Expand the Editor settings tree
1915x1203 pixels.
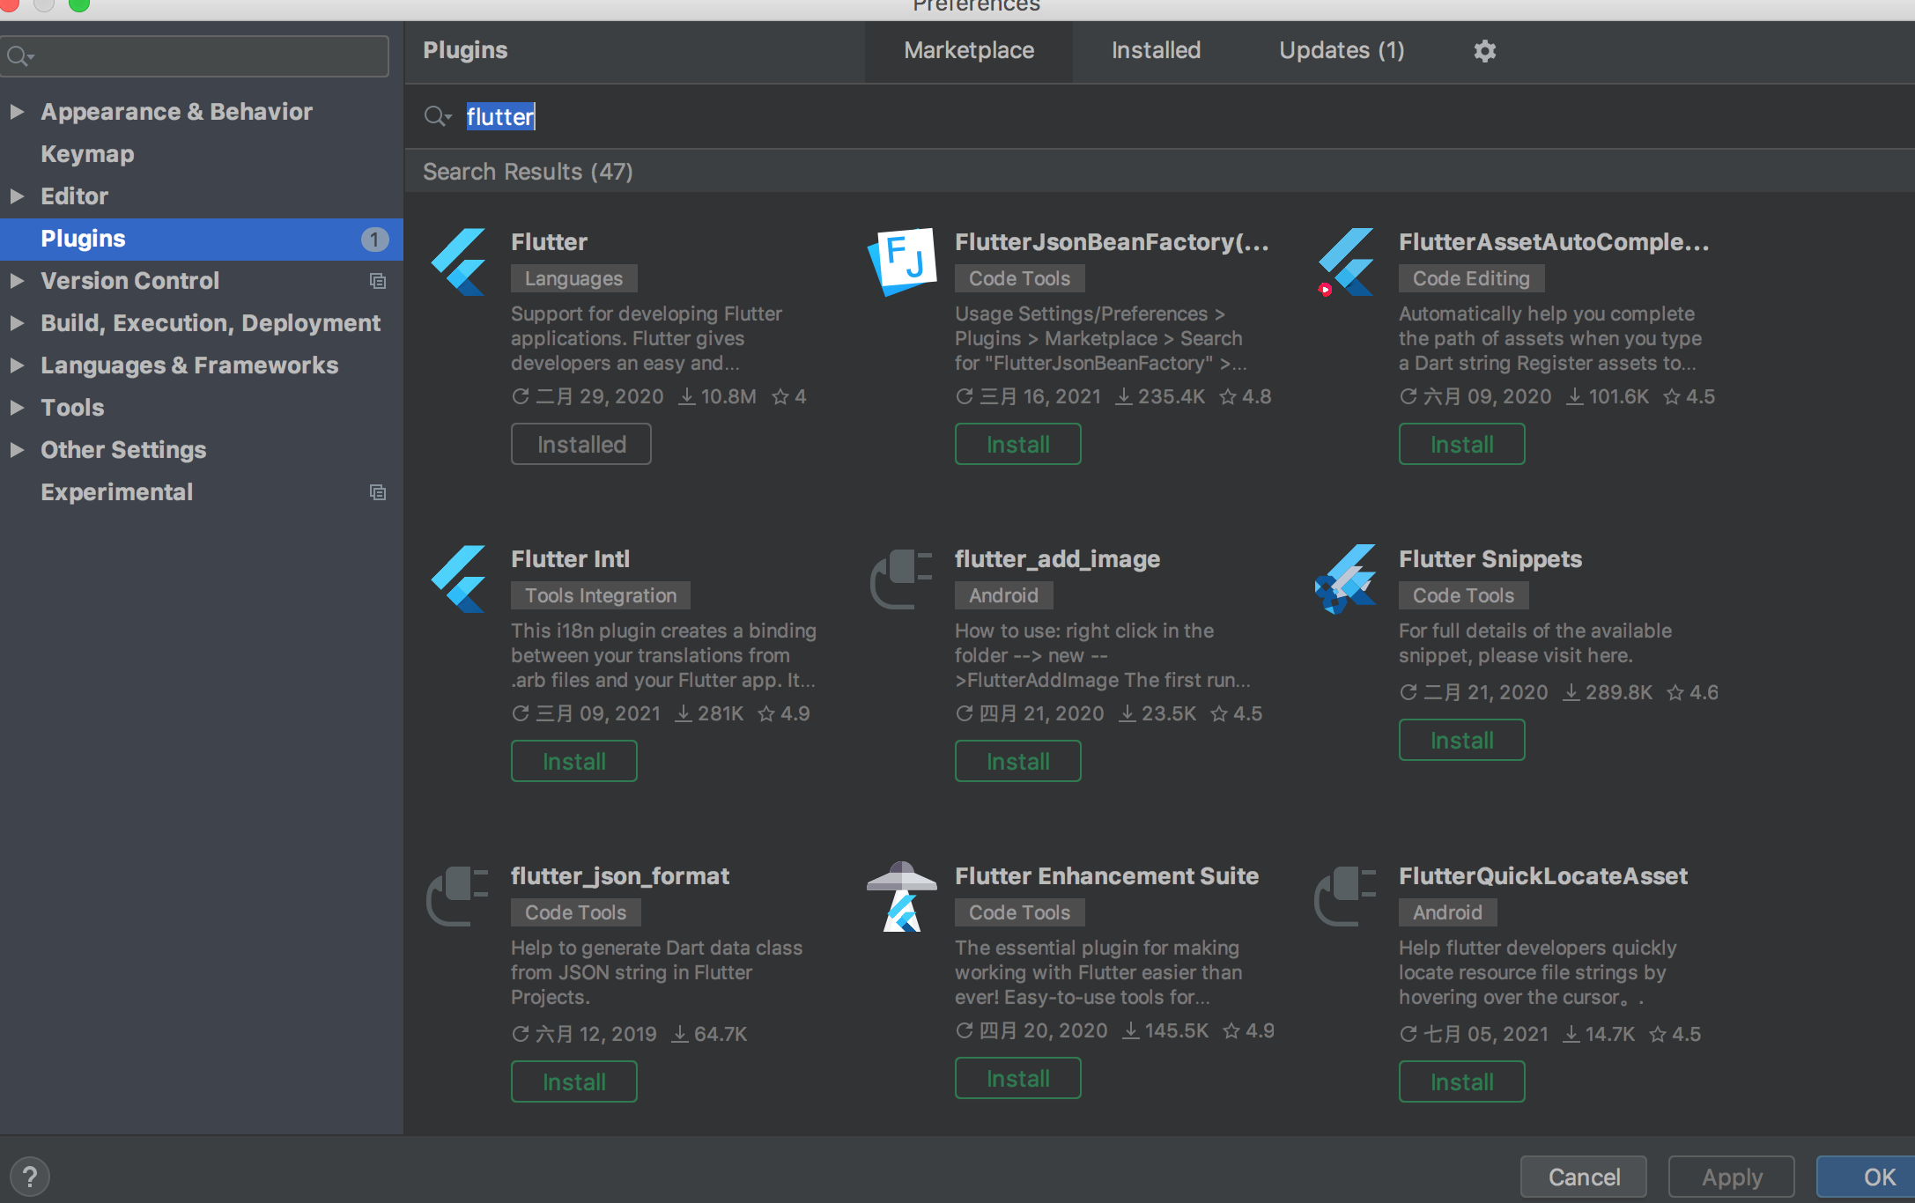[17, 196]
